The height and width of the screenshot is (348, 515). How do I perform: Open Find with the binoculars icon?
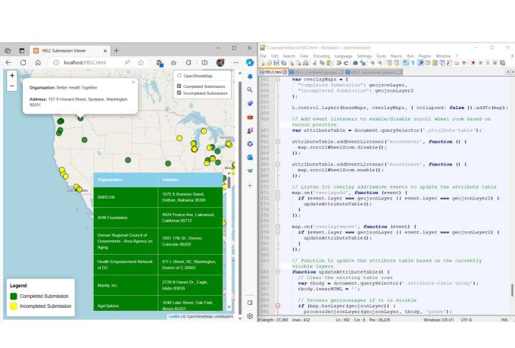[355, 62]
